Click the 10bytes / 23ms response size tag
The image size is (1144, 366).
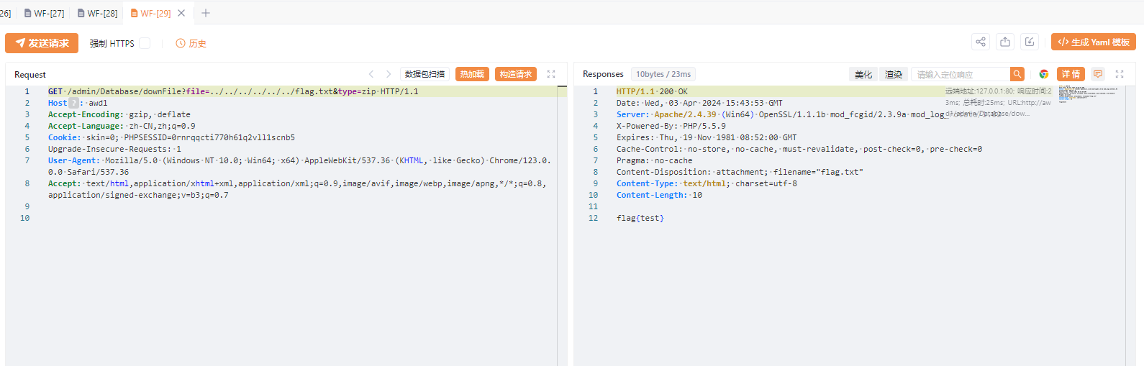663,74
